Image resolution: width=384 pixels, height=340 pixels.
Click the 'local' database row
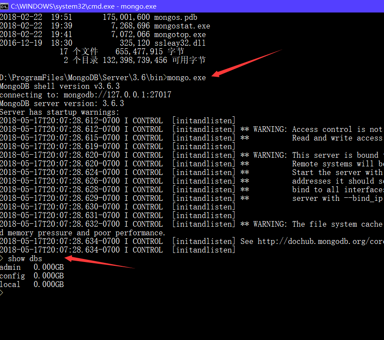coord(32,284)
